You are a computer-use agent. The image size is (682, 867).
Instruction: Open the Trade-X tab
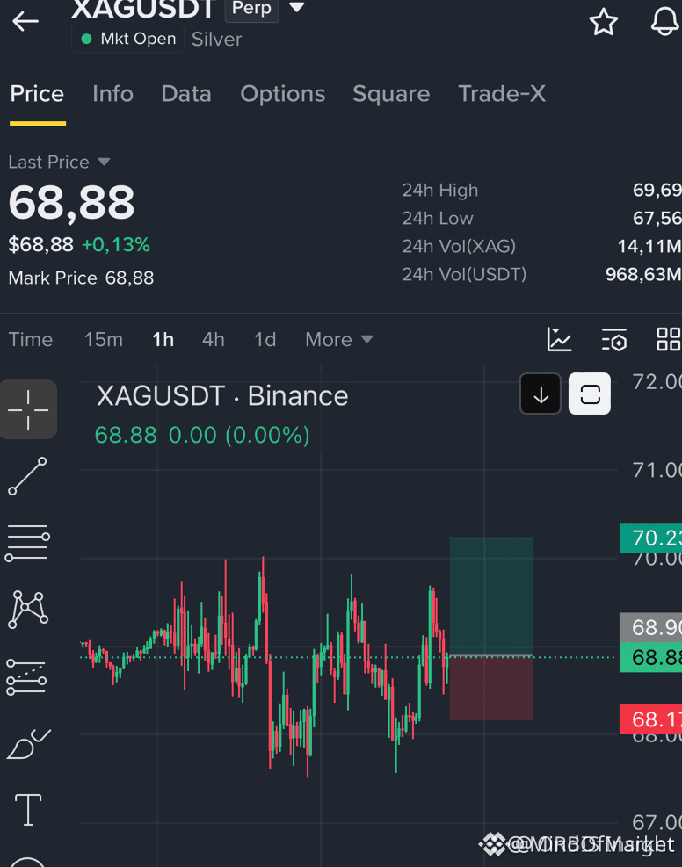coord(502,94)
